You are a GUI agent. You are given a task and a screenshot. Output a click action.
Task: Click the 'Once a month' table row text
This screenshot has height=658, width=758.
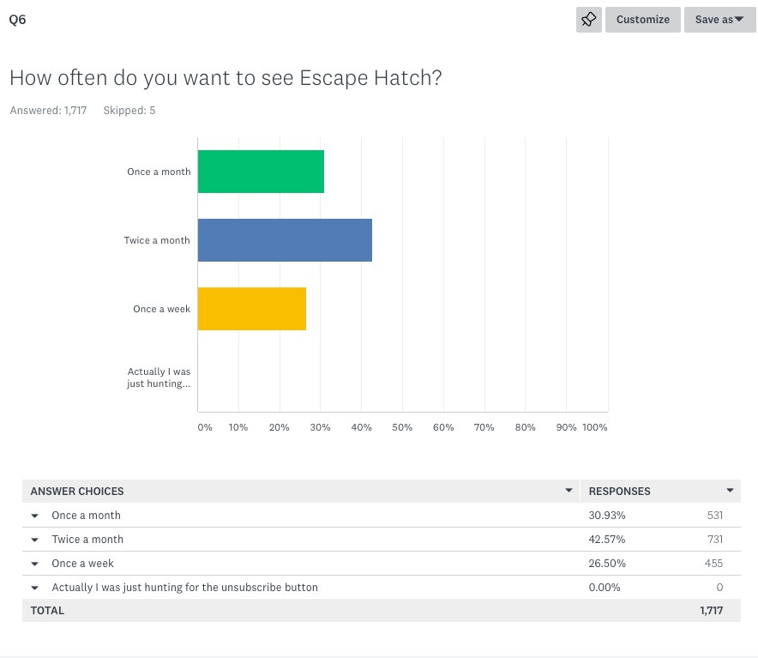pos(86,516)
